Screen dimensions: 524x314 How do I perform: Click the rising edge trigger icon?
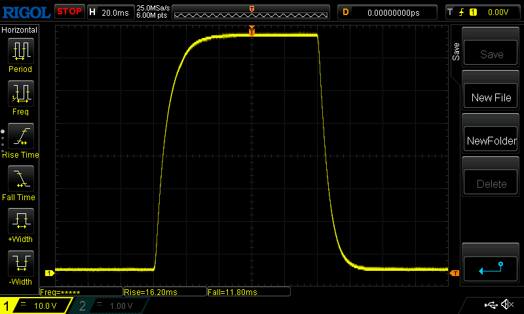click(x=462, y=12)
